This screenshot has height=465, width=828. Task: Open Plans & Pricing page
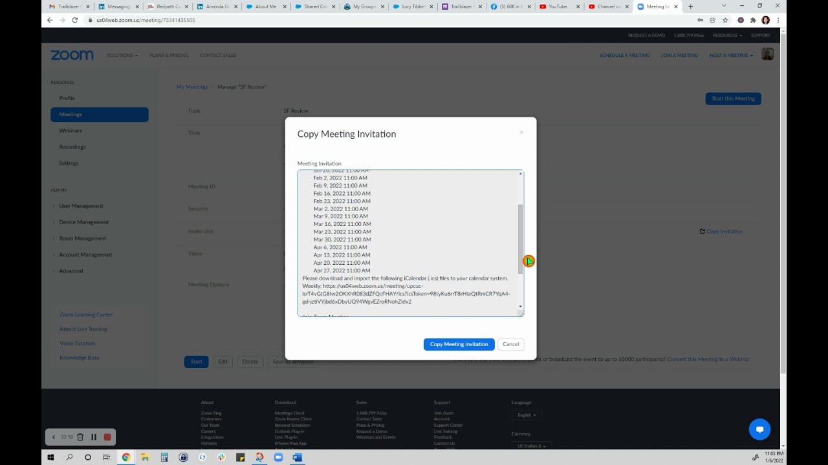169,56
